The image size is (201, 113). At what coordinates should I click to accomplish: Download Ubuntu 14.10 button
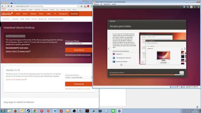[x=79, y=84]
